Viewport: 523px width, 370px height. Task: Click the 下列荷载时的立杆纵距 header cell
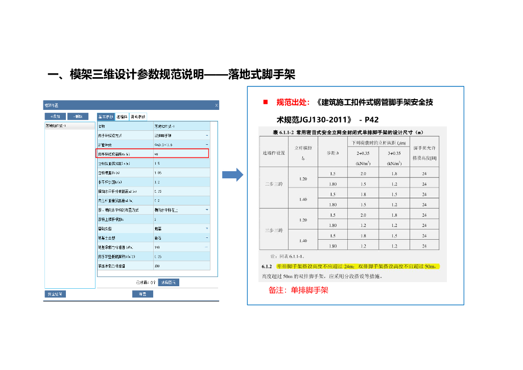378,143
